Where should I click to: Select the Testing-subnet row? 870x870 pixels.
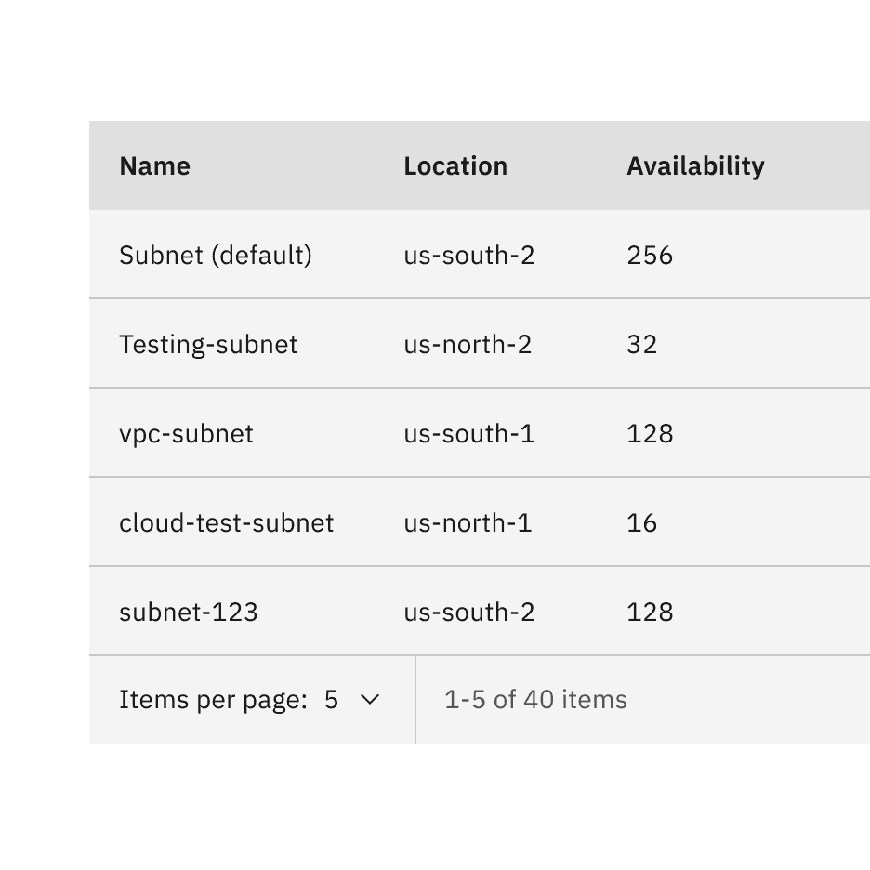[479, 344]
